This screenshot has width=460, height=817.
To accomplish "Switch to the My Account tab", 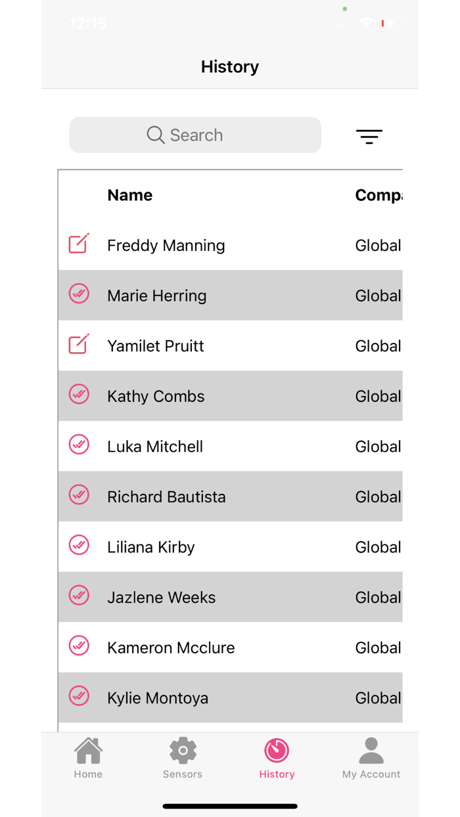I will pos(371,758).
